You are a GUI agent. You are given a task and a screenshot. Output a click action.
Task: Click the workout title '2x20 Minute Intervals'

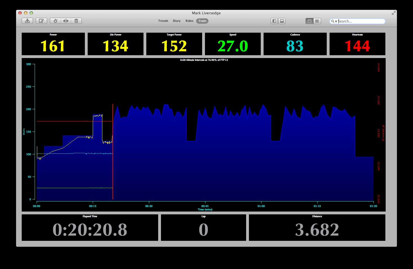pyautogui.click(x=204, y=60)
